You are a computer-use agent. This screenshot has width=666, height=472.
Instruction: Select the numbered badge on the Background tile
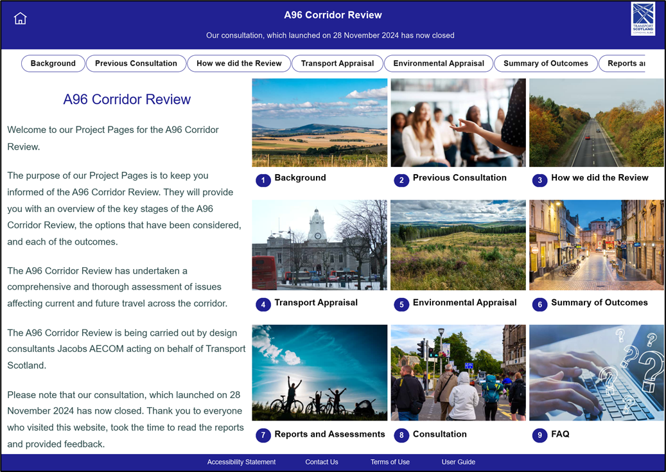[x=263, y=180]
